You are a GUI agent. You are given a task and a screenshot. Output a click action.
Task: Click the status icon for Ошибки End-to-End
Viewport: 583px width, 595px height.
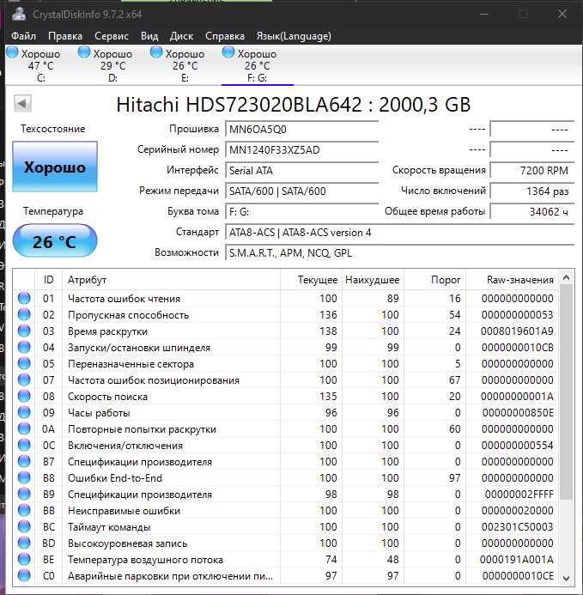point(24,477)
